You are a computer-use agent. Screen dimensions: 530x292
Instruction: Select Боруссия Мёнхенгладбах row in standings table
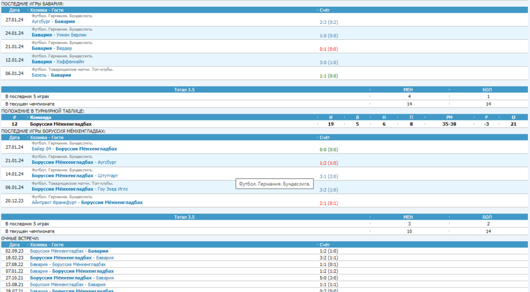(264, 124)
